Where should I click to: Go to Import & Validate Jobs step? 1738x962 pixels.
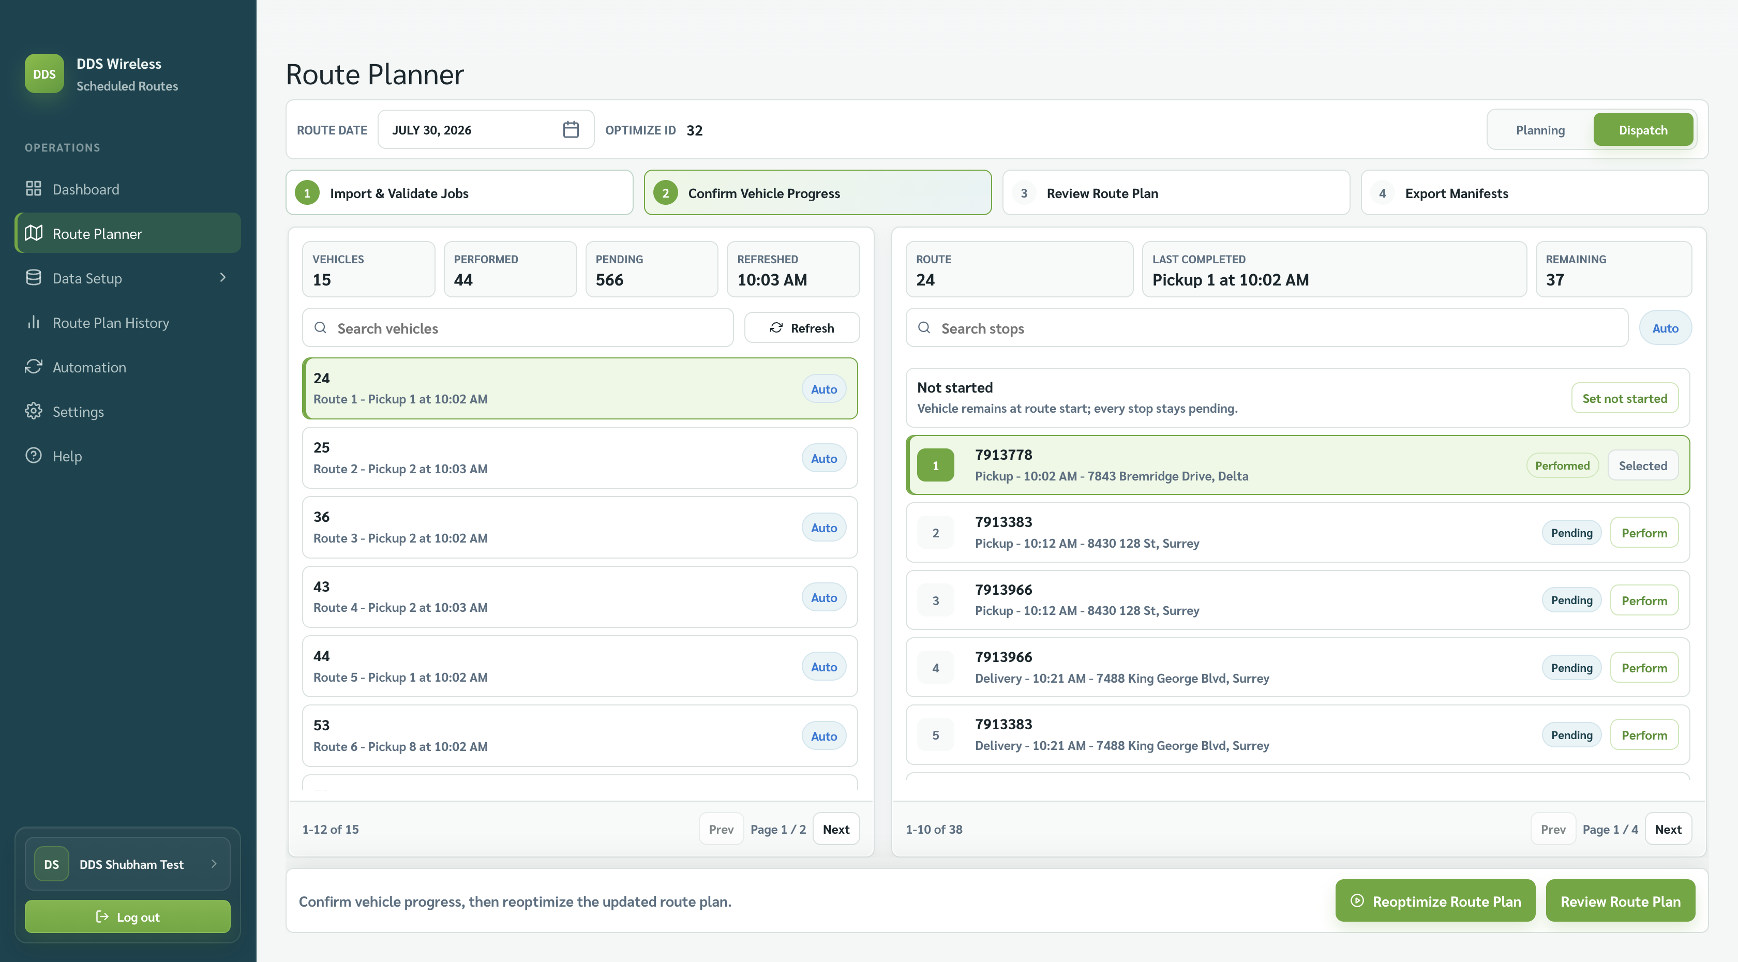pos(459,193)
